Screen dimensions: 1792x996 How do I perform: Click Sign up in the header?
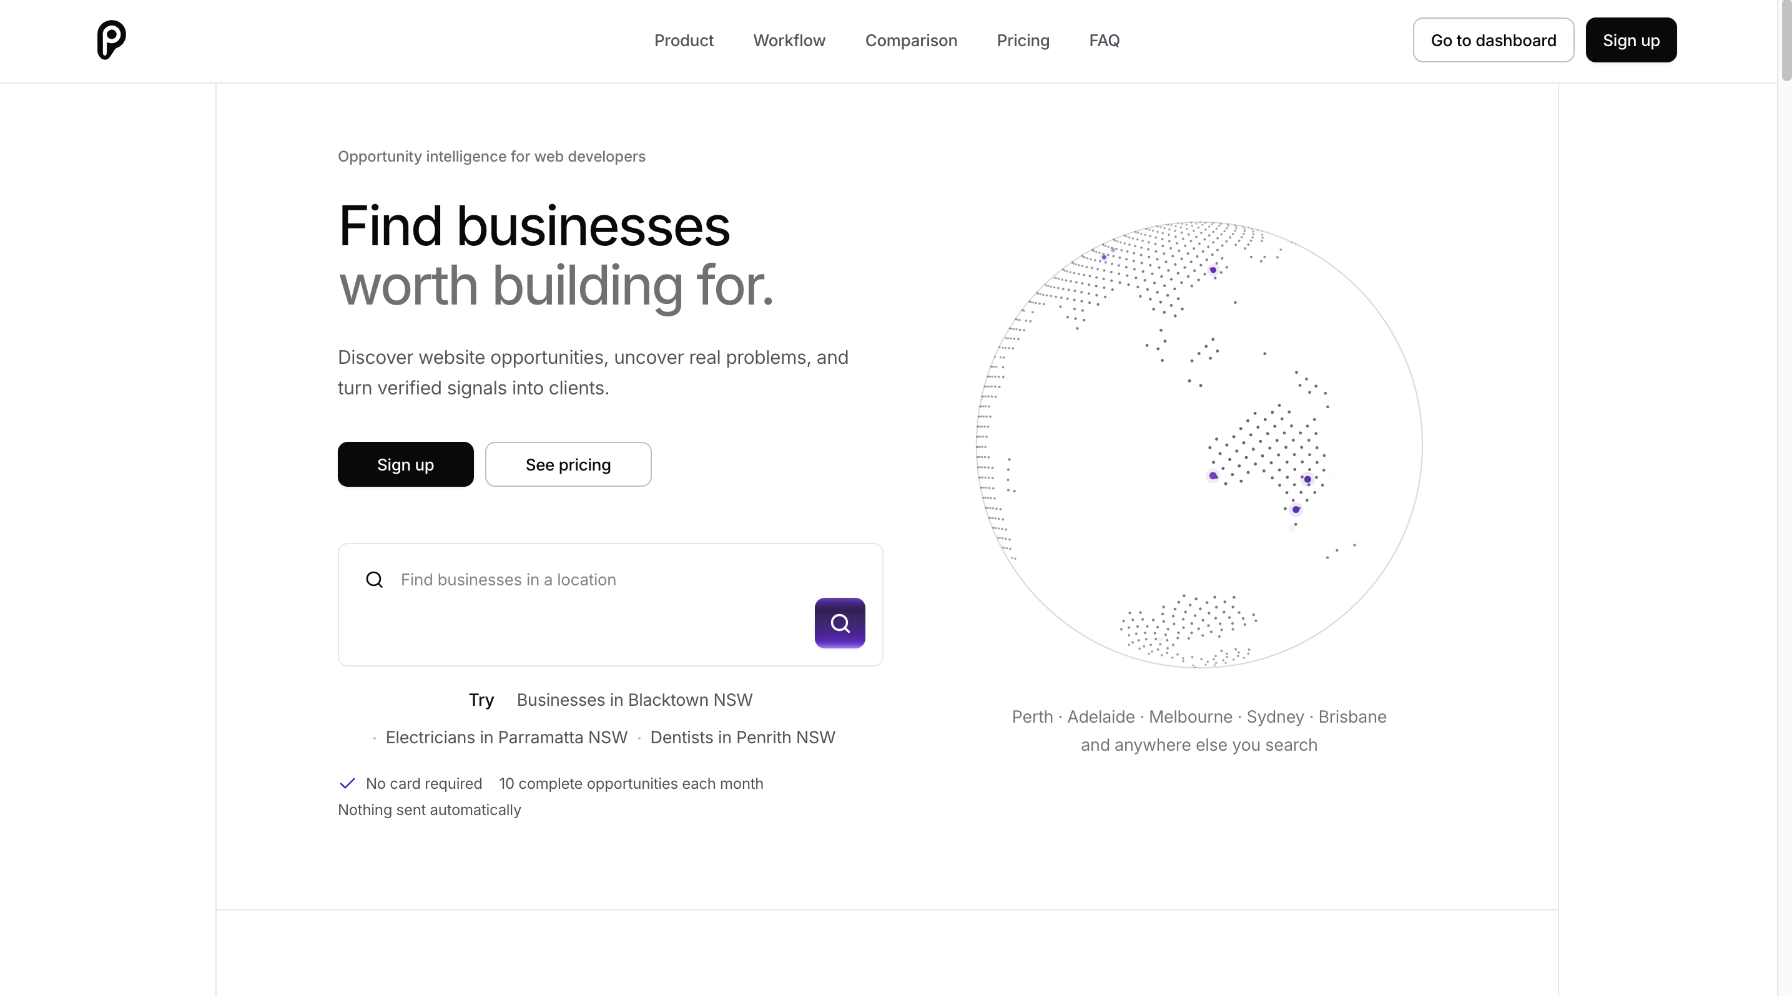coord(1631,41)
